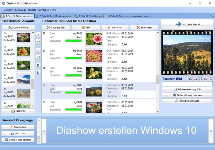Click Img-6609 entry in source list
Screen dimensions: 215x150
[17, 105]
